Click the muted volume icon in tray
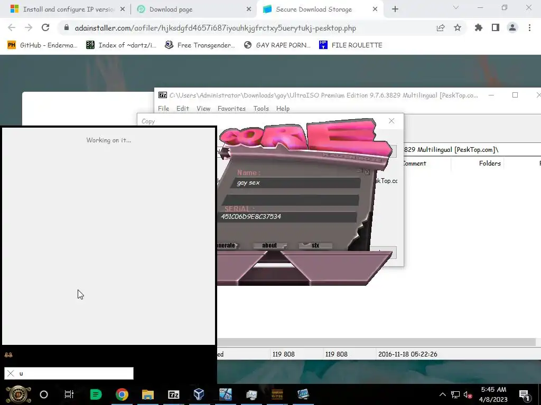The image size is (541, 405). pos(468,394)
